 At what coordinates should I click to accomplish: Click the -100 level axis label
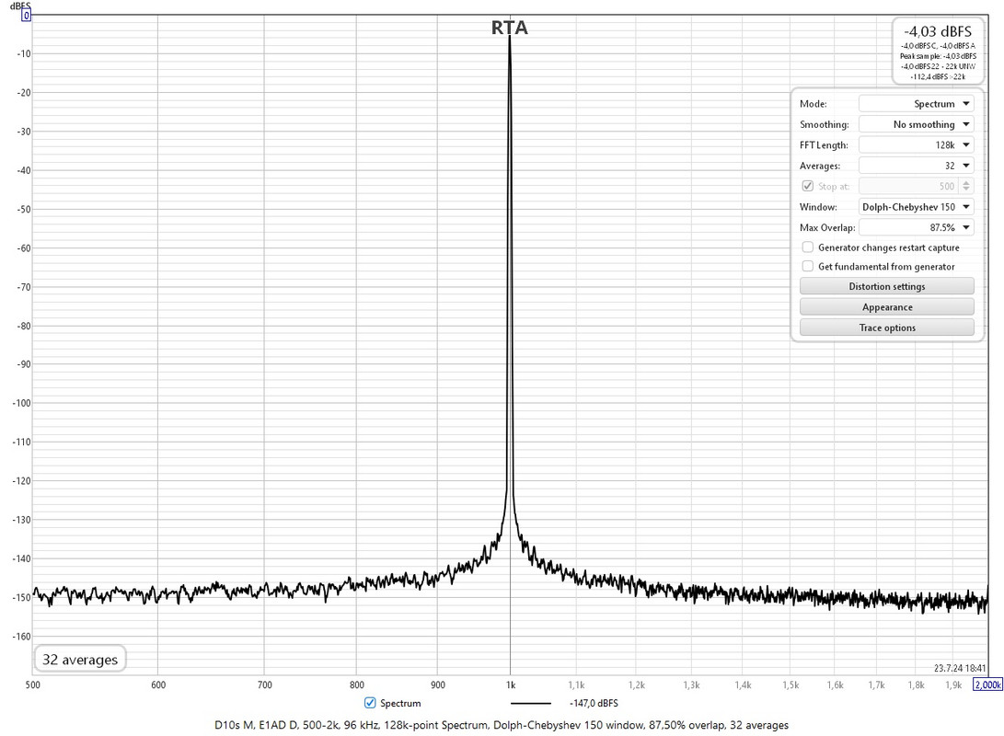[21, 403]
